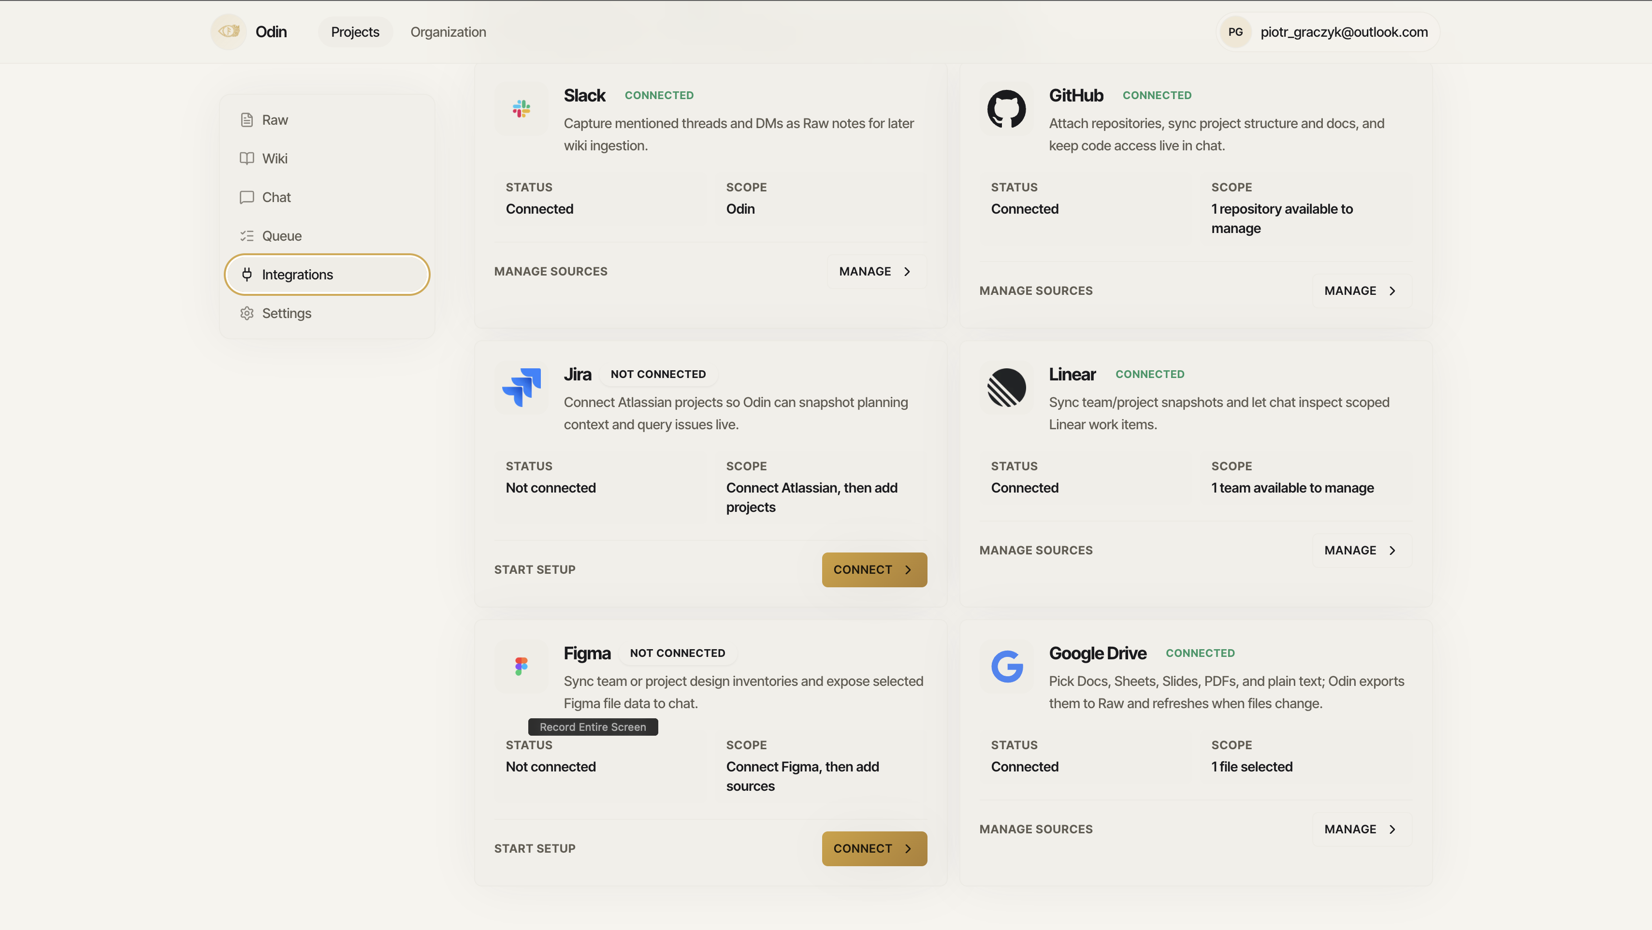Click the Odin brand name
Viewport: 1652px width, 930px height.
pos(271,32)
